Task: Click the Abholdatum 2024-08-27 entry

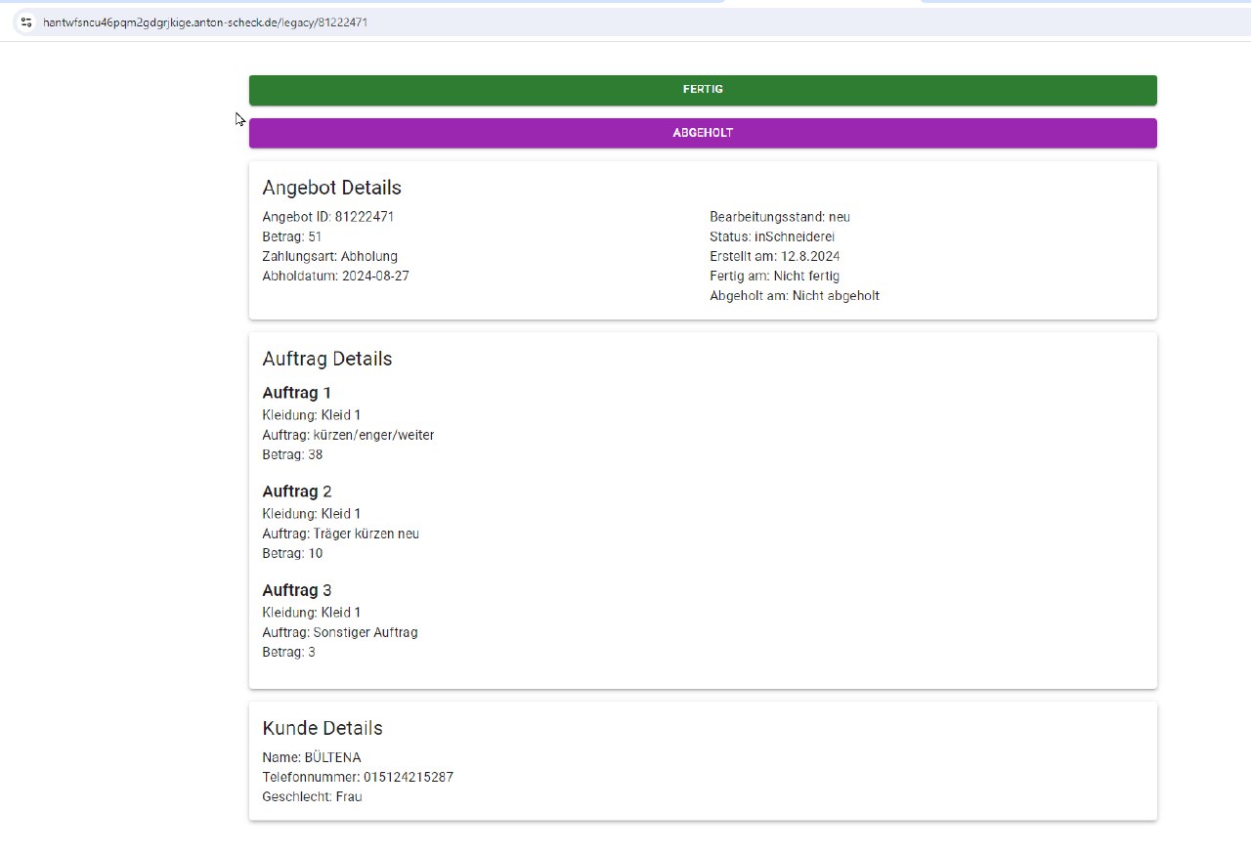Action: 335,276
